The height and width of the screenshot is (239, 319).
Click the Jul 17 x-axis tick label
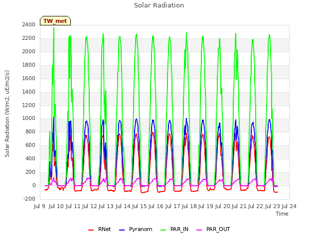click(x=172, y=206)
